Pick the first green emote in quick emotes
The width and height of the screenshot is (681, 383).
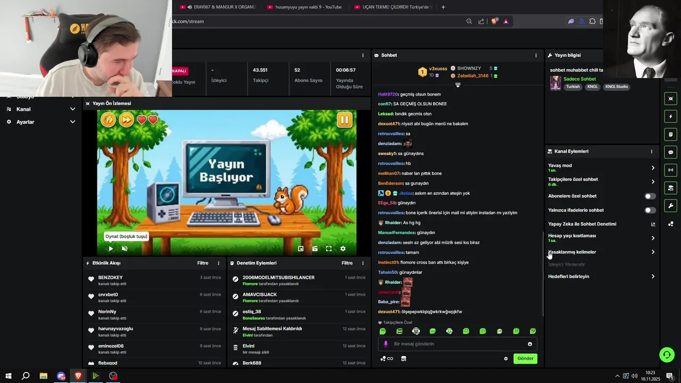pyautogui.click(x=383, y=331)
